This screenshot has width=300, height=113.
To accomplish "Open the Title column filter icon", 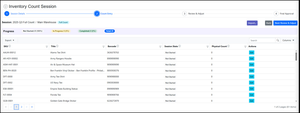I will tap(104, 47).
